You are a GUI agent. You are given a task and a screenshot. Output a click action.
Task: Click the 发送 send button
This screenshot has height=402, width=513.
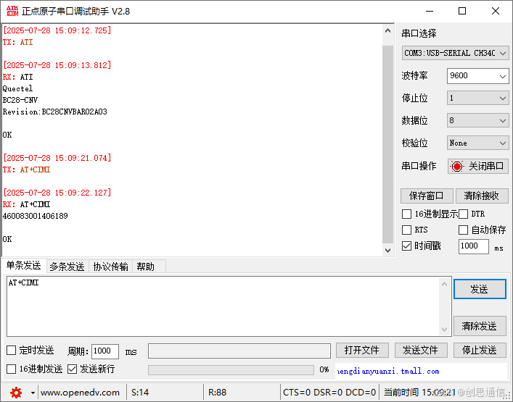pyautogui.click(x=480, y=289)
